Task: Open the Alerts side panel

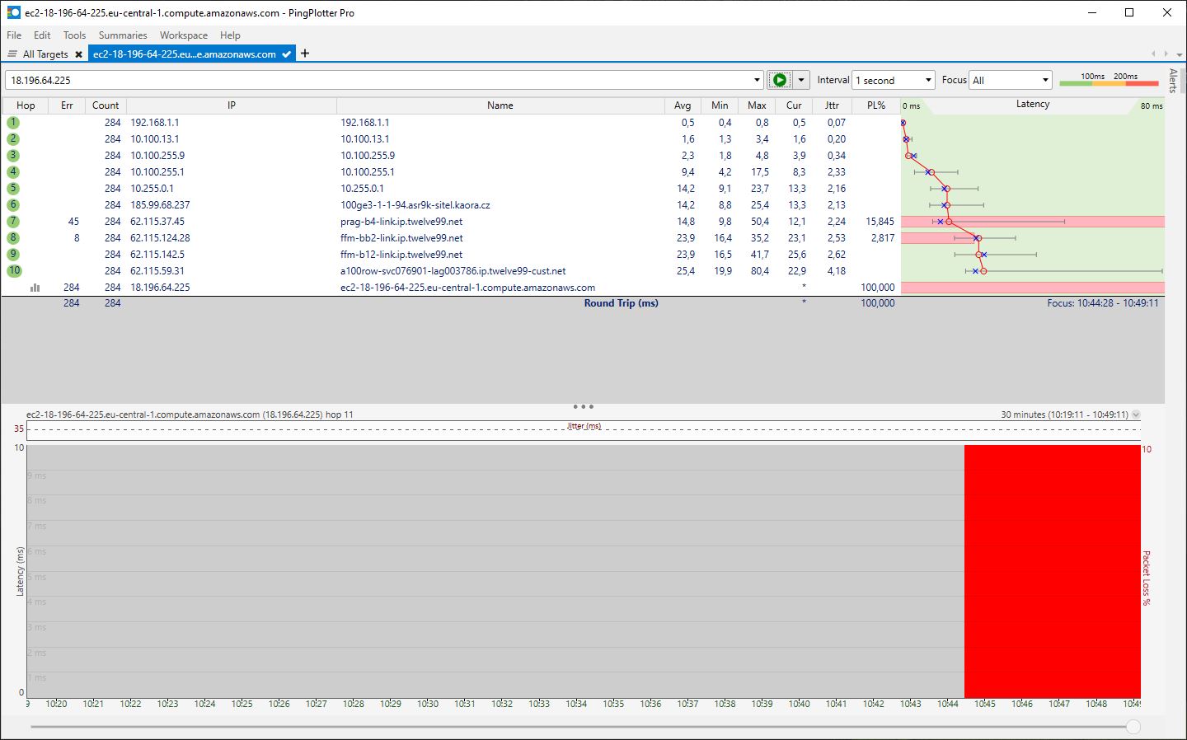Action: pos(1173,81)
